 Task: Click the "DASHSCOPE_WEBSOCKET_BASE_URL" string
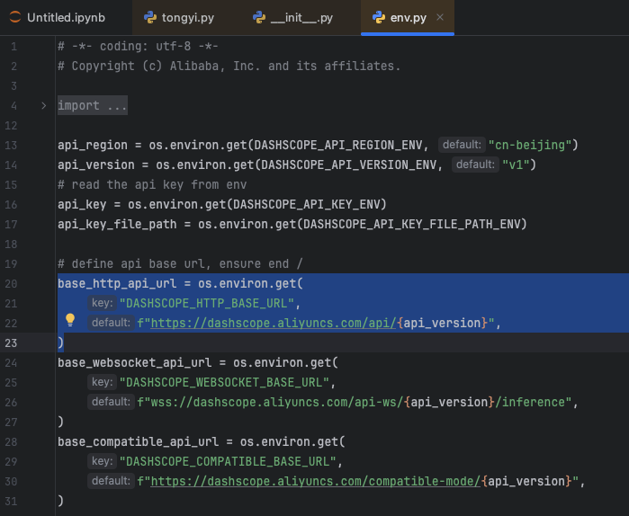[x=225, y=383]
